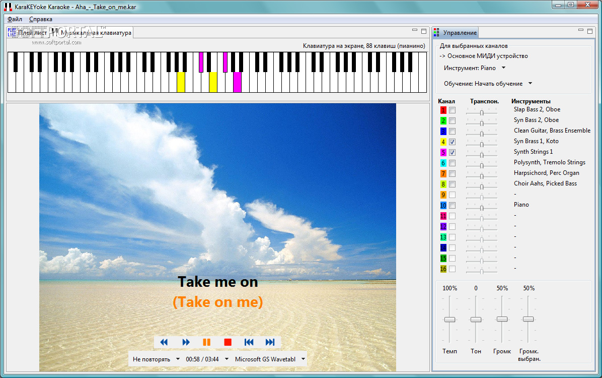The image size is (602, 378).
Task: Click the blue channel 3 color box
Action: (x=443, y=132)
